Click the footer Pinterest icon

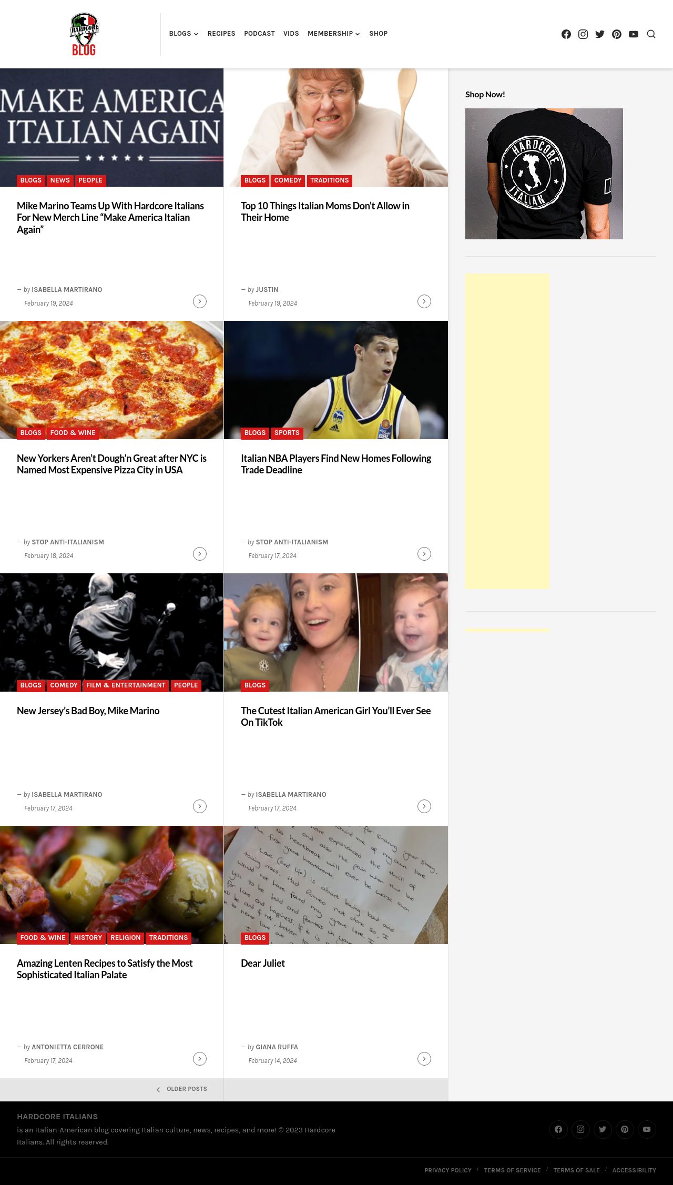[625, 1129]
